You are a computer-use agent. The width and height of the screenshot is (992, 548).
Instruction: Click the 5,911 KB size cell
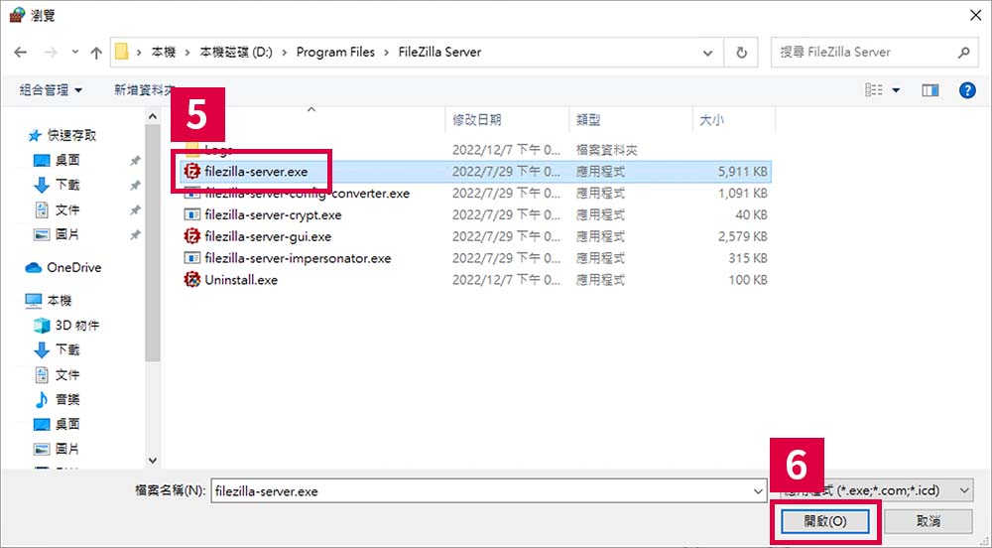coord(742,172)
